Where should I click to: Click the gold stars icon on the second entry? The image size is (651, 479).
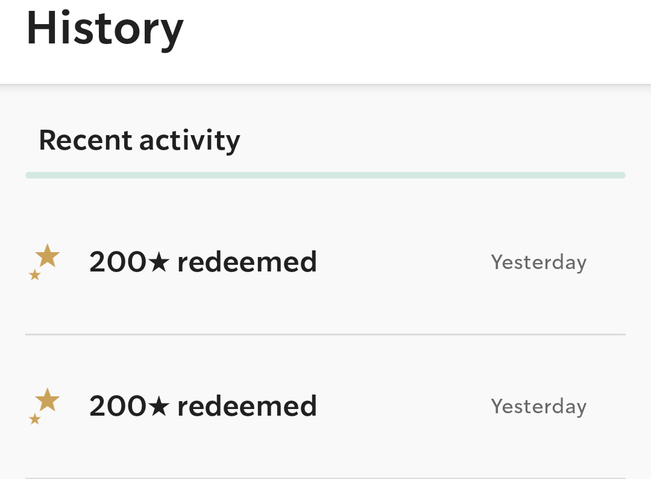click(x=44, y=406)
